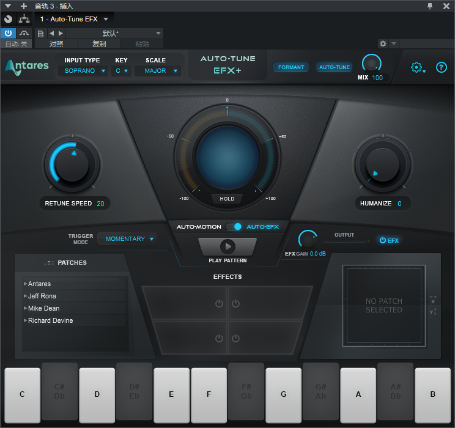Toggle the EFX power button
455x428 pixels.
[389, 240]
